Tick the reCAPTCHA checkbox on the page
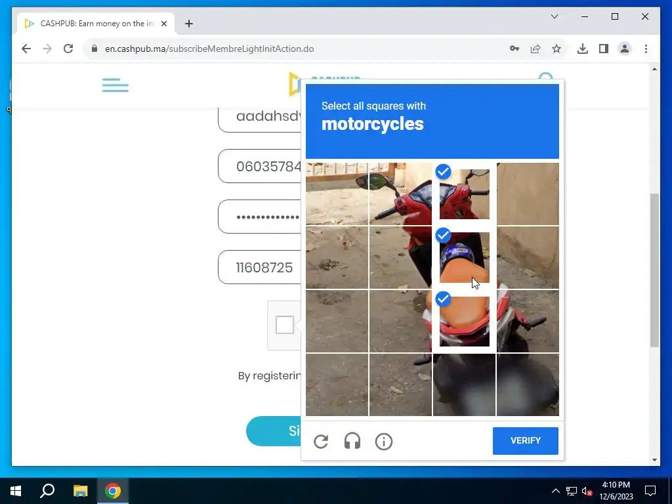 pos(285,325)
